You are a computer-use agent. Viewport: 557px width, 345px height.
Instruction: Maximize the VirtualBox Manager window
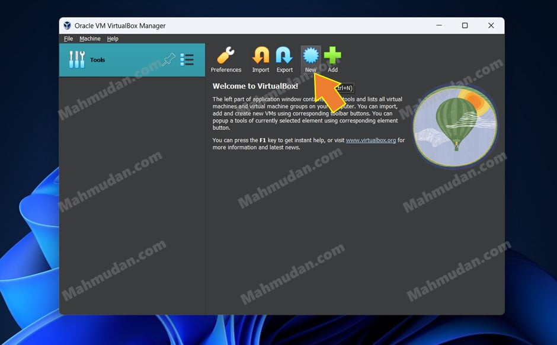coord(465,25)
